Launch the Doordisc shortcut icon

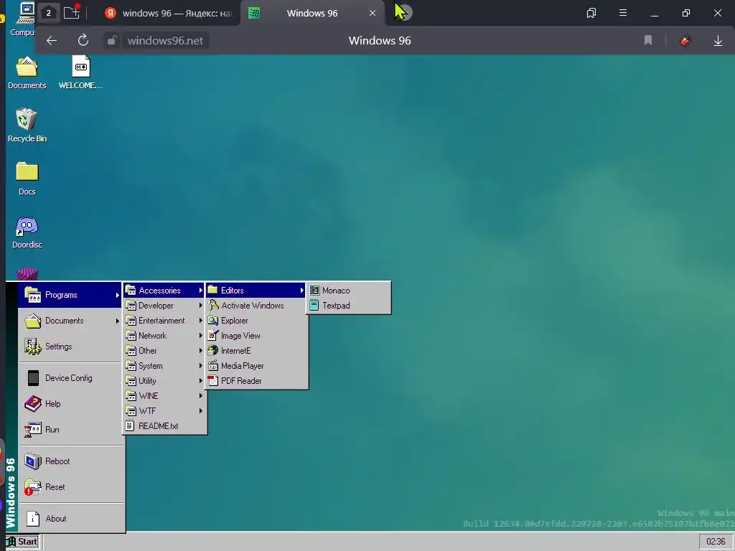coord(27,226)
